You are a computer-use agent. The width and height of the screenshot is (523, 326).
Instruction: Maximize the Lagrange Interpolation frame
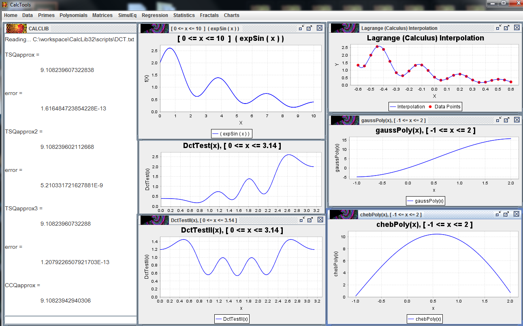[x=507, y=28]
